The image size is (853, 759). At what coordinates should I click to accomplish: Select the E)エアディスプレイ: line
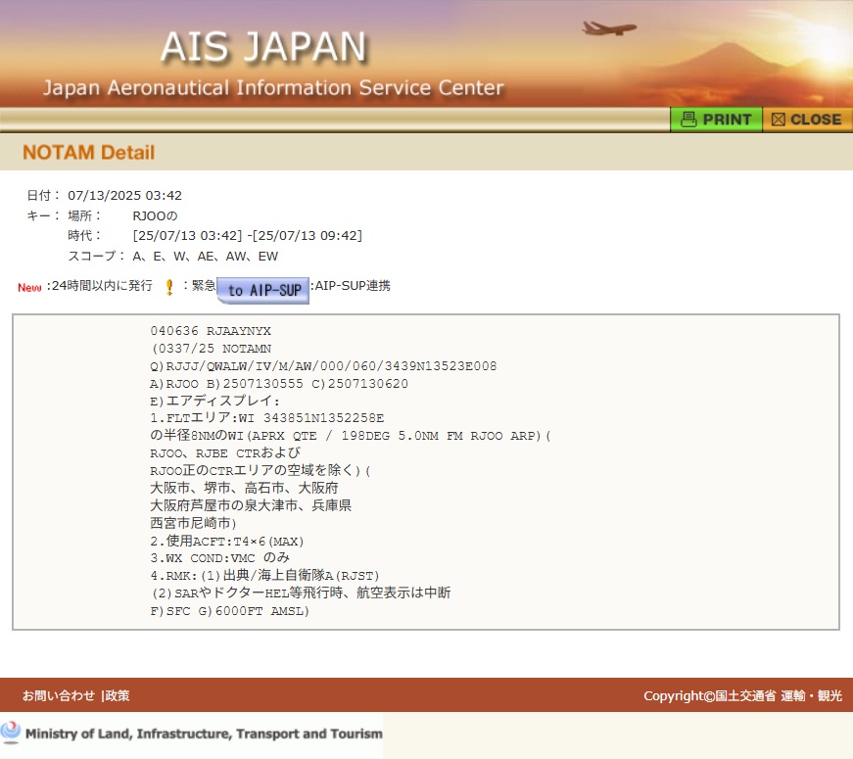pyautogui.click(x=214, y=401)
